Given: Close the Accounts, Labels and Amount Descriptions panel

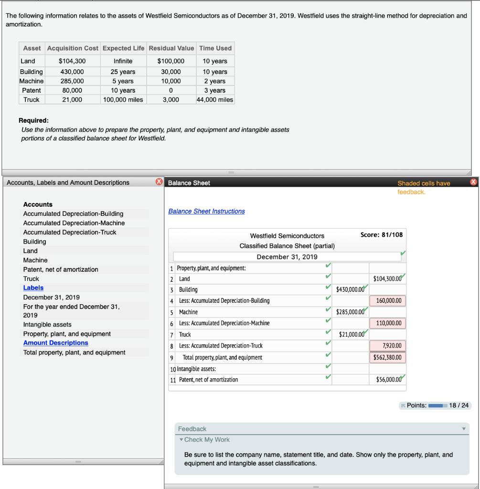Looking at the screenshot, I should tap(159, 181).
